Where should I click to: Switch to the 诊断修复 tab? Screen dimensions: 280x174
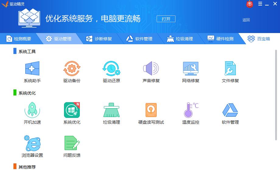click(99, 38)
